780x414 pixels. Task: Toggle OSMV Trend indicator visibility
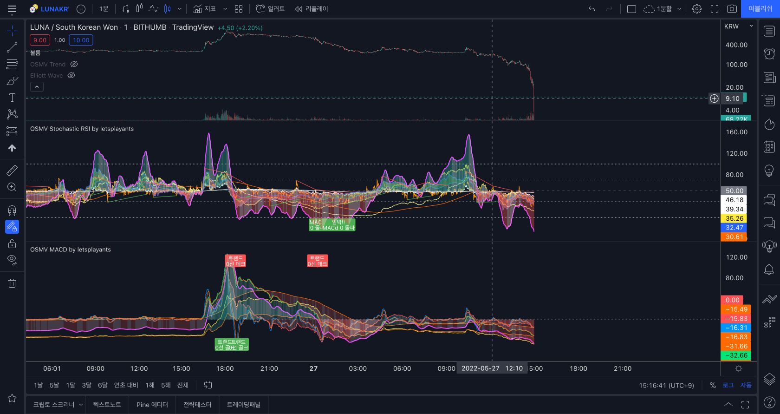(x=74, y=64)
